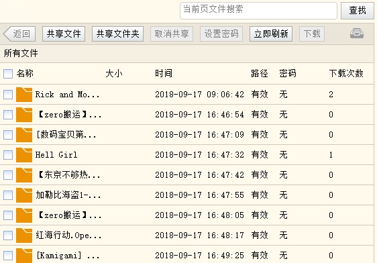
Task: Select the 红海行动.Ope... file name
Action: 68,235
